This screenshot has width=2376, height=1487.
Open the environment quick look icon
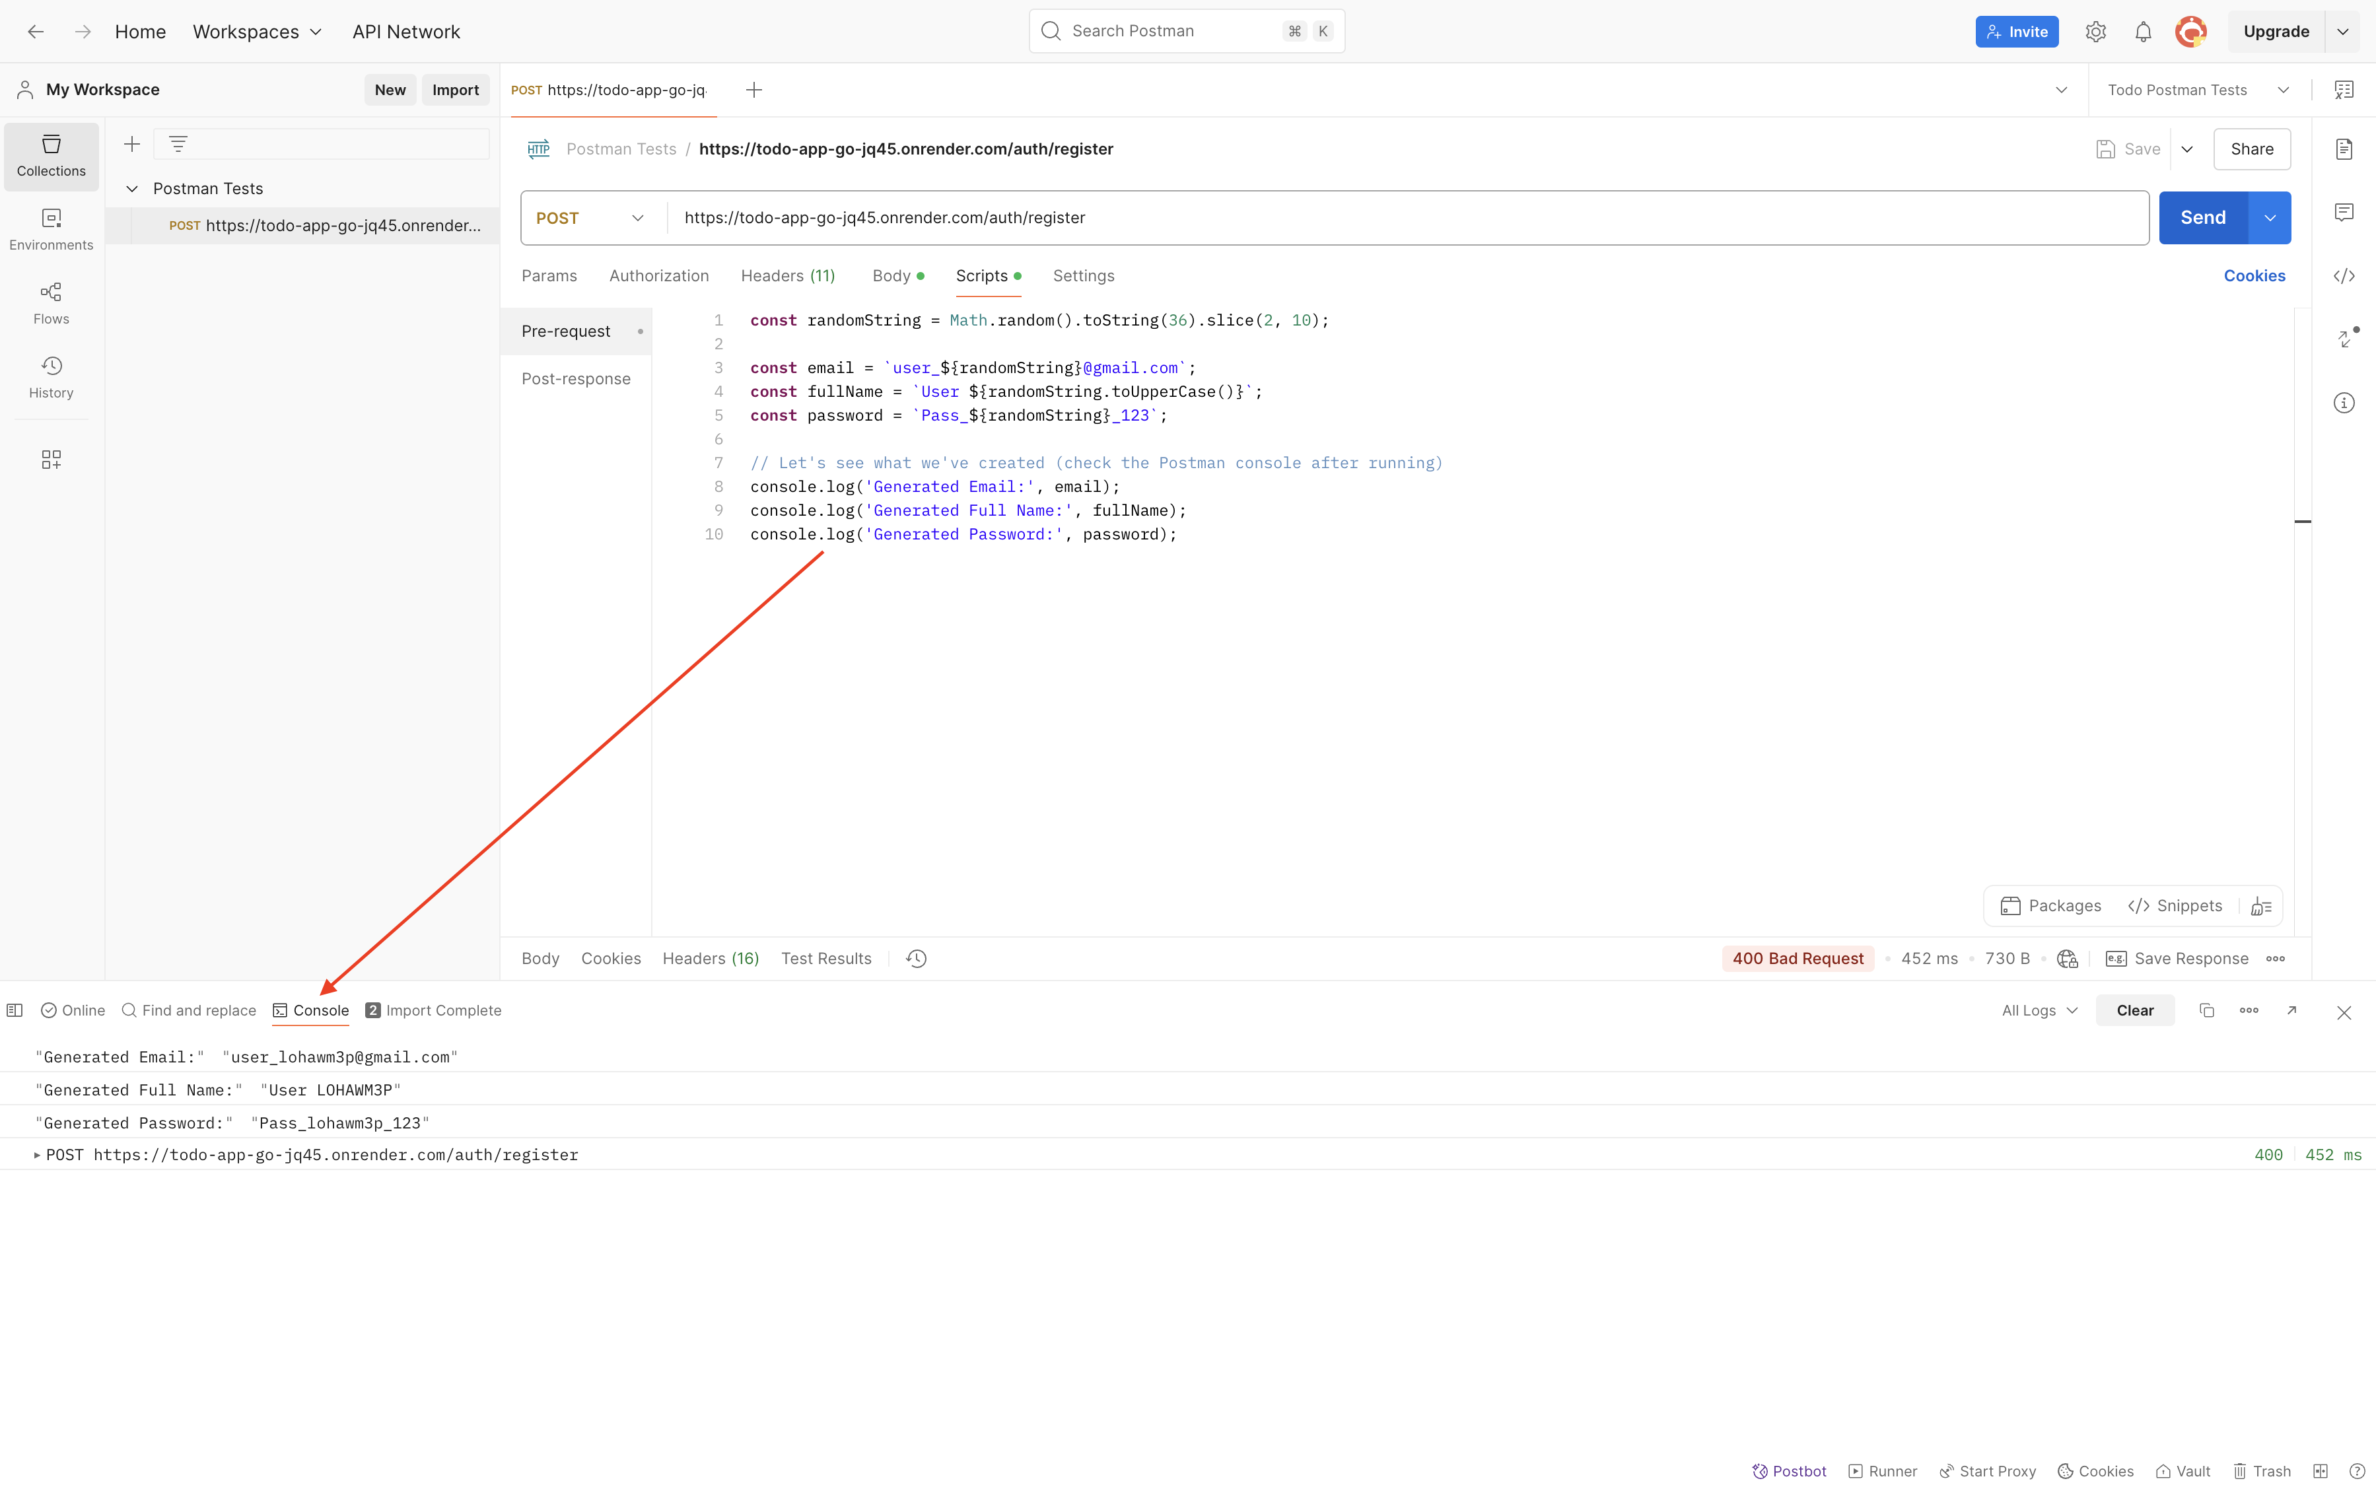point(2344,90)
